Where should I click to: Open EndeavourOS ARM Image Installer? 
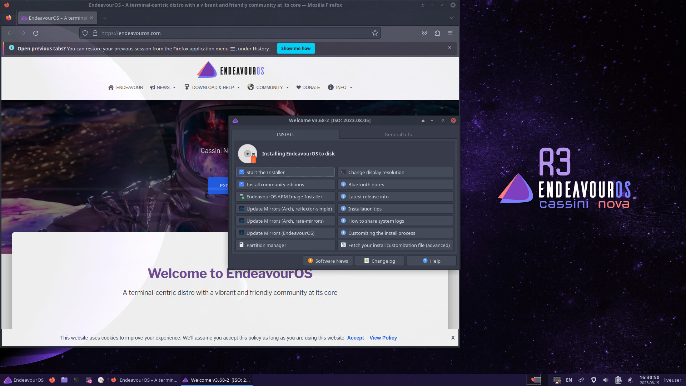[x=285, y=197]
